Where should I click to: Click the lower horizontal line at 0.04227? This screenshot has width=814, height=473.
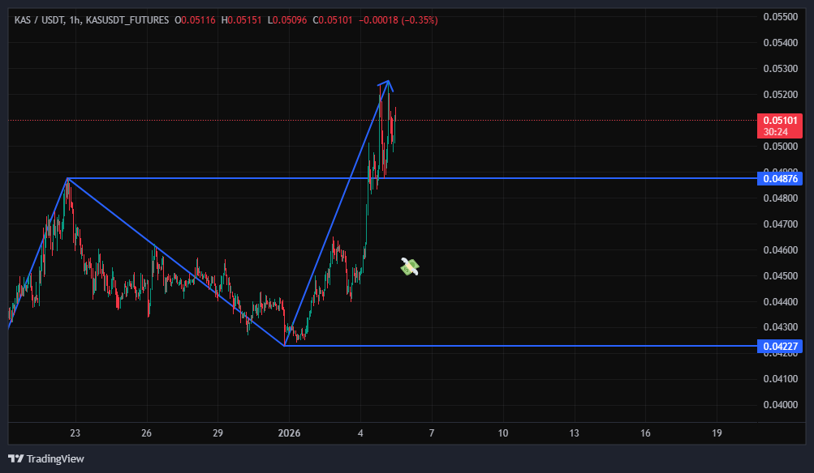click(568, 346)
